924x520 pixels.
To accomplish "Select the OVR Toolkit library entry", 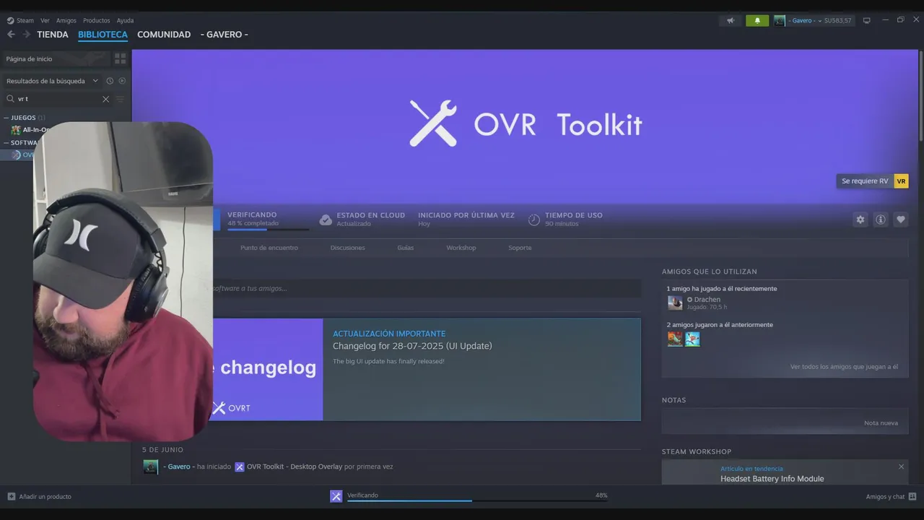I will click(x=22, y=155).
